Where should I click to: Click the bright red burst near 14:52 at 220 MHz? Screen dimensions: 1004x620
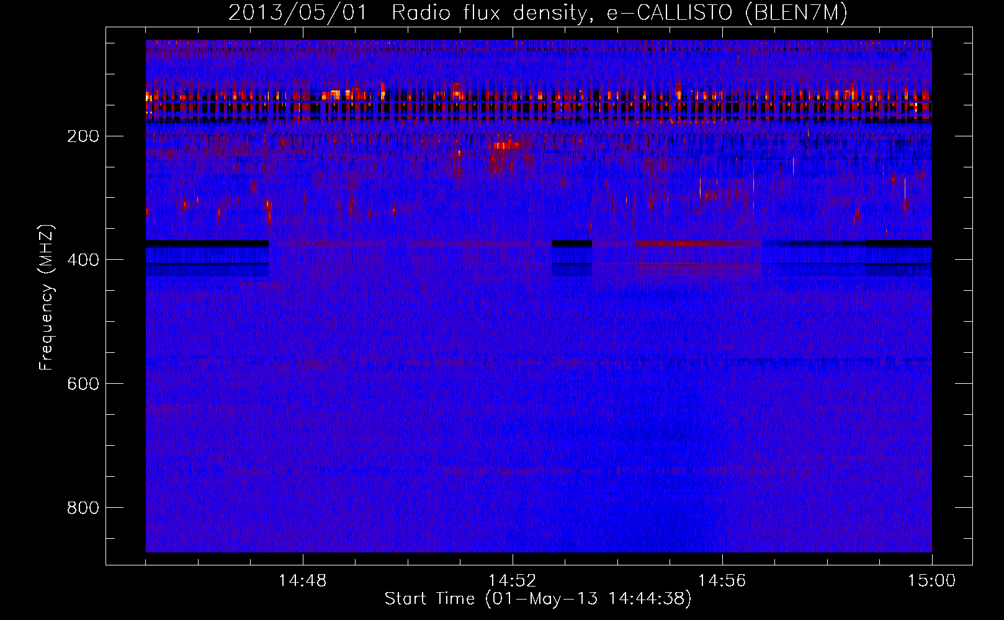pos(506,146)
